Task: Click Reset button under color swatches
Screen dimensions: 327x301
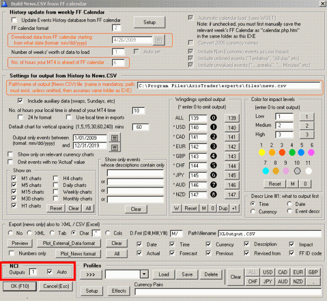Action: [275, 184]
